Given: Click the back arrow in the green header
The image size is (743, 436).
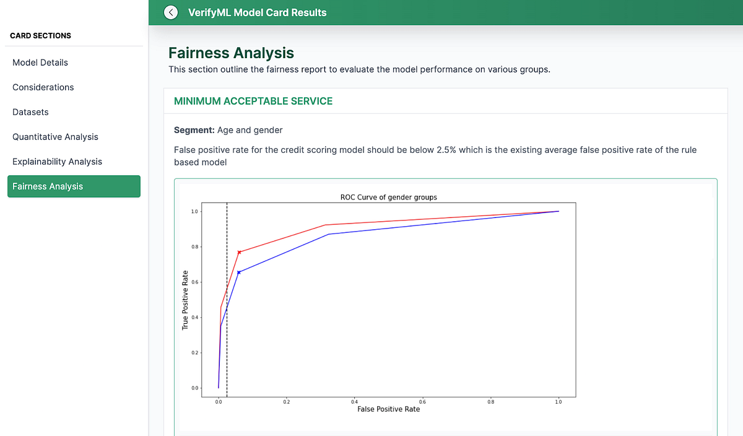Looking at the screenshot, I should tap(170, 12).
